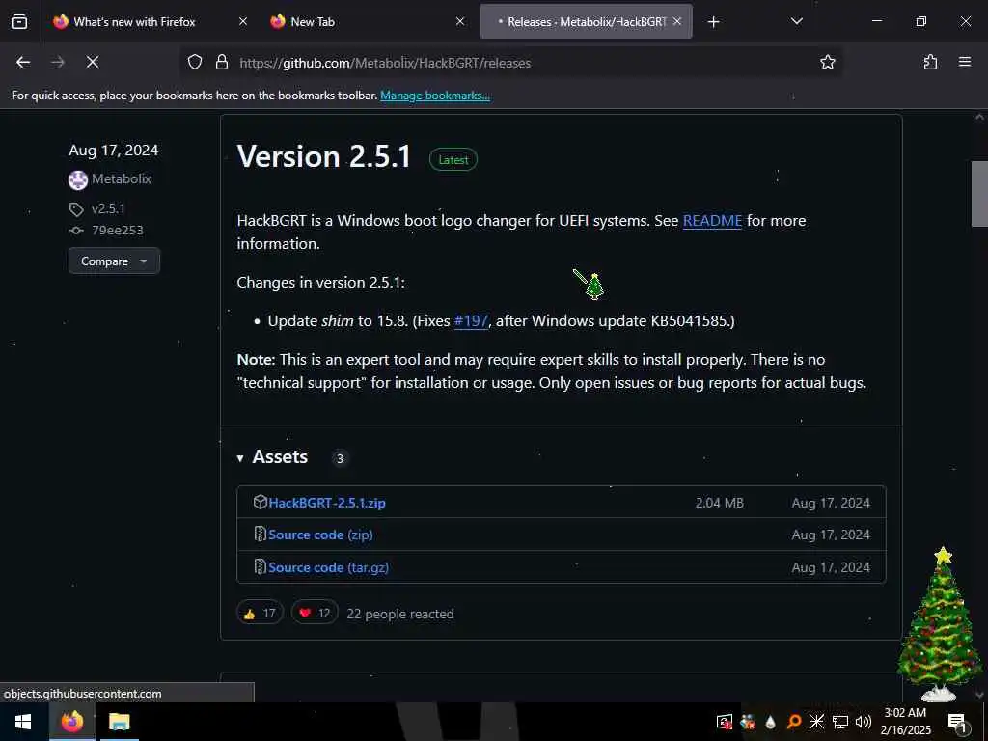Image resolution: width=988 pixels, height=741 pixels.
Task: Go back to the previous page
Action: pos(23,62)
